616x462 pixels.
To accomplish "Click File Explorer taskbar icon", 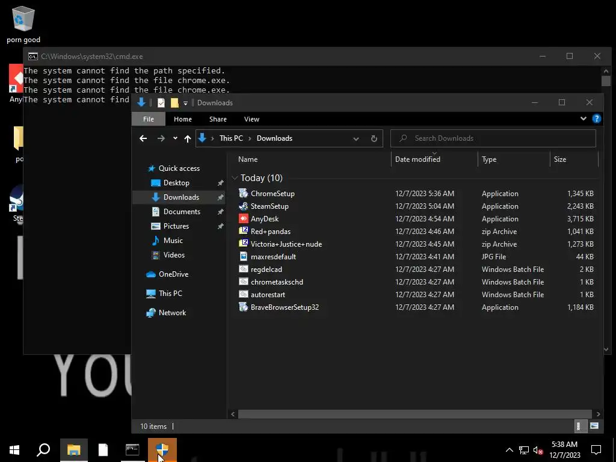I will 73,450.
